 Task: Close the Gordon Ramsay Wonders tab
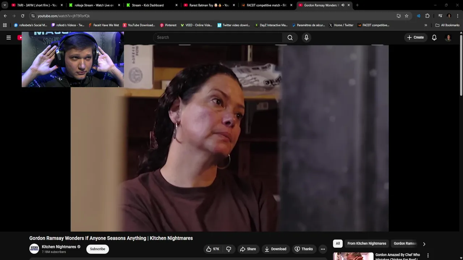349,5
